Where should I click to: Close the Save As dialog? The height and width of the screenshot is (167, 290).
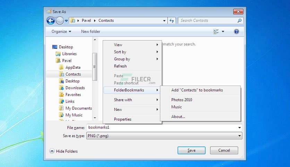click(238, 12)
